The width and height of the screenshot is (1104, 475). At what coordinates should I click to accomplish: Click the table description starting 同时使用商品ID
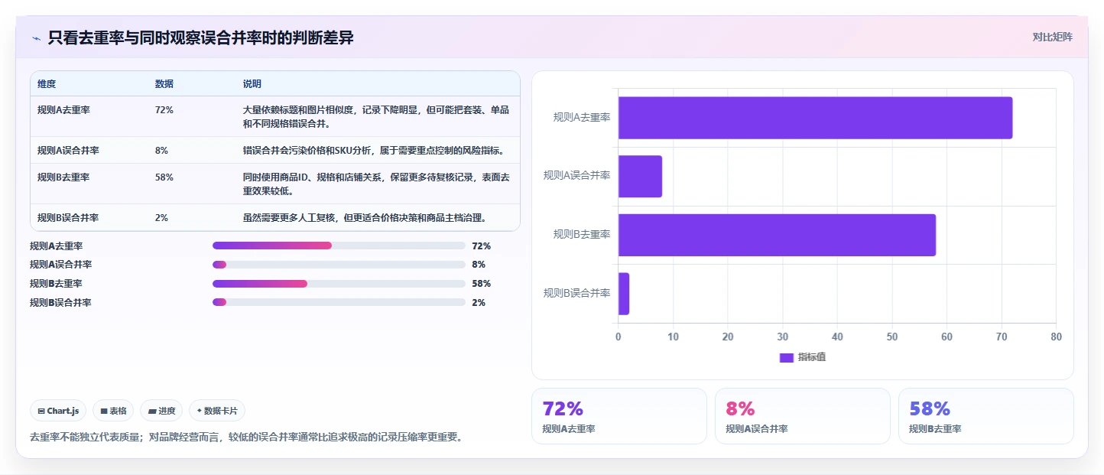click(376, 184)
